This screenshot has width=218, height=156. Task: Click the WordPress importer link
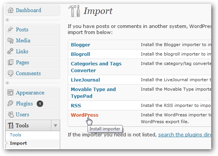coord(84,115)
